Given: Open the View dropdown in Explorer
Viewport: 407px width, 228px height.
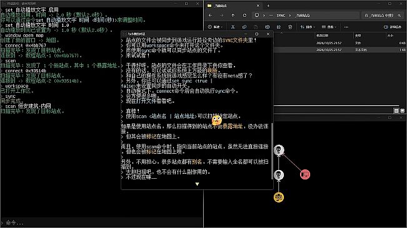Looking at the screenshot, I should click(x=329, y=27).
